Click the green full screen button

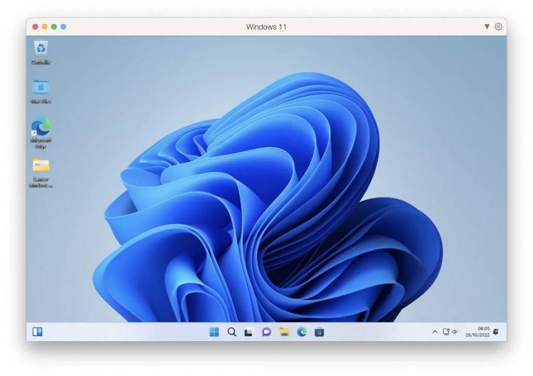click(54, 27)
